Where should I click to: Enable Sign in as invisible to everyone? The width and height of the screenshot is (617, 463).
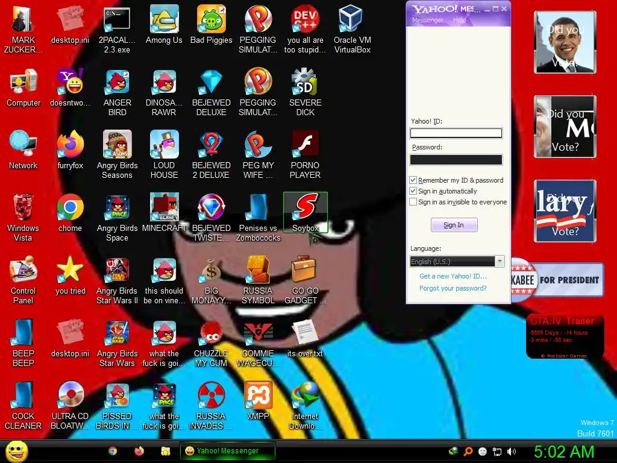(x=413, y=202)
